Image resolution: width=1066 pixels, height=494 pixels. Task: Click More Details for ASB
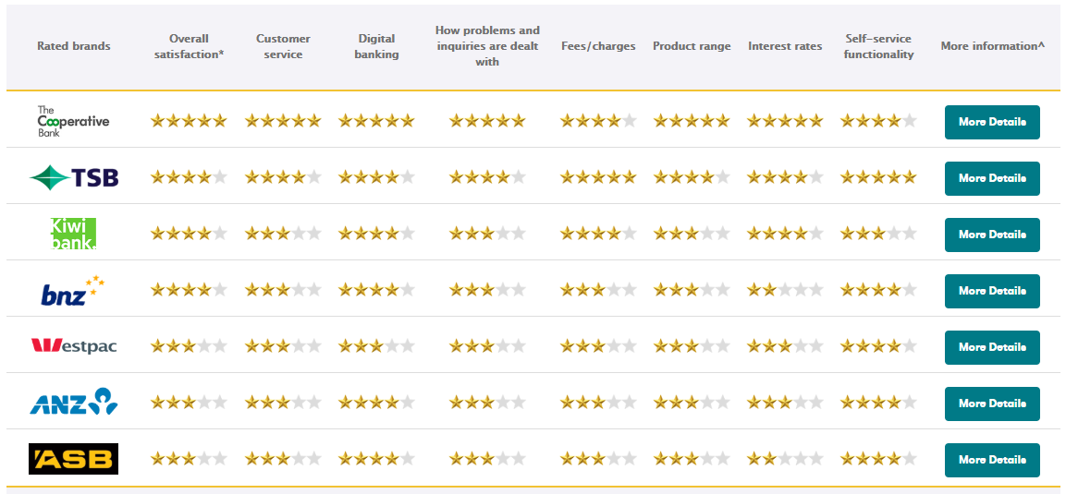pyautogui.click(x=992, y=460)
